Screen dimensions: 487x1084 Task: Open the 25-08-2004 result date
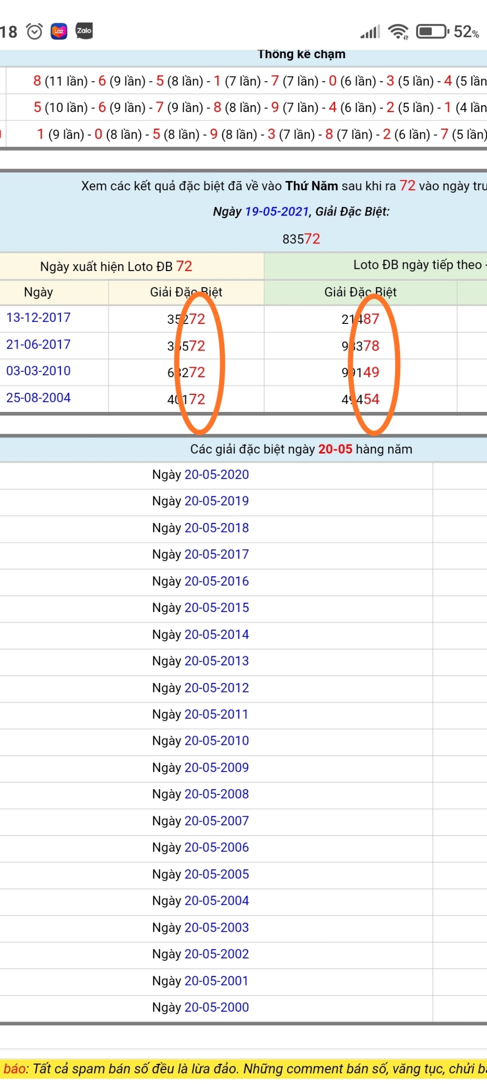pyautogui.click(x=38, y=398)
